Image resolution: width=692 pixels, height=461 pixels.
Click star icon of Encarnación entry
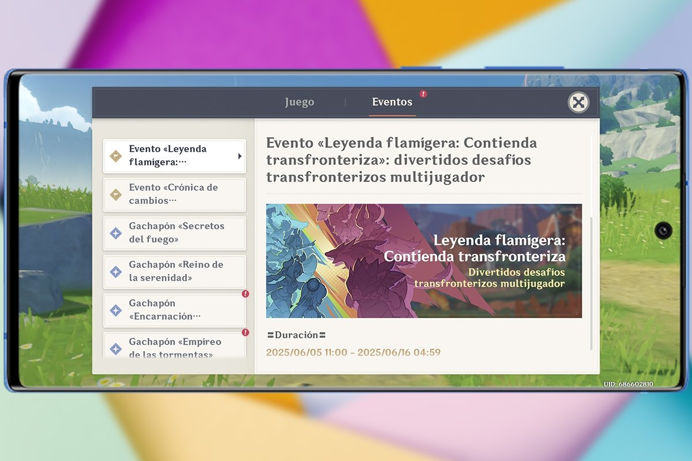pos(116,310)
